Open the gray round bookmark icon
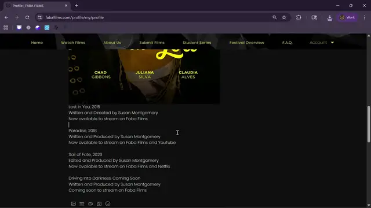The height and width of the screenshot is (208, 371). [x=28, y=28]
